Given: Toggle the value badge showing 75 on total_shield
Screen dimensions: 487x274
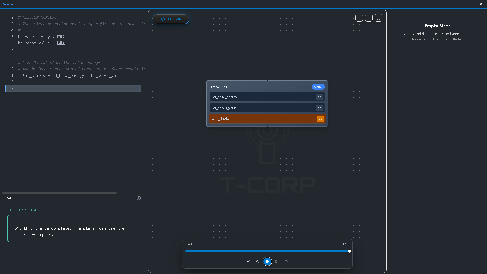Looking at the screenshot, I should pyautogui.click(x=320, y=119).
